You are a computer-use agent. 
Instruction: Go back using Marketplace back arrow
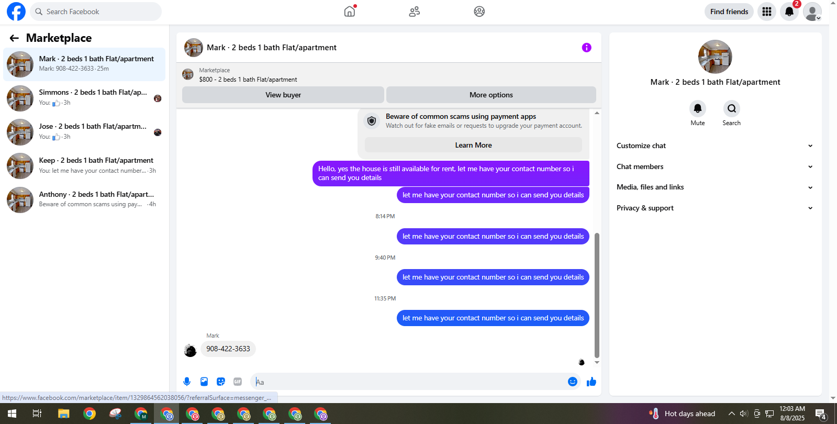(x=14, y=38)
